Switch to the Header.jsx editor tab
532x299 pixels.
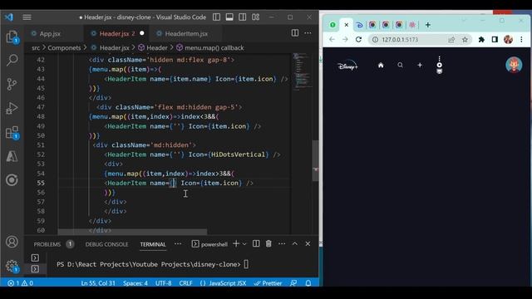(x=117, y=33)
